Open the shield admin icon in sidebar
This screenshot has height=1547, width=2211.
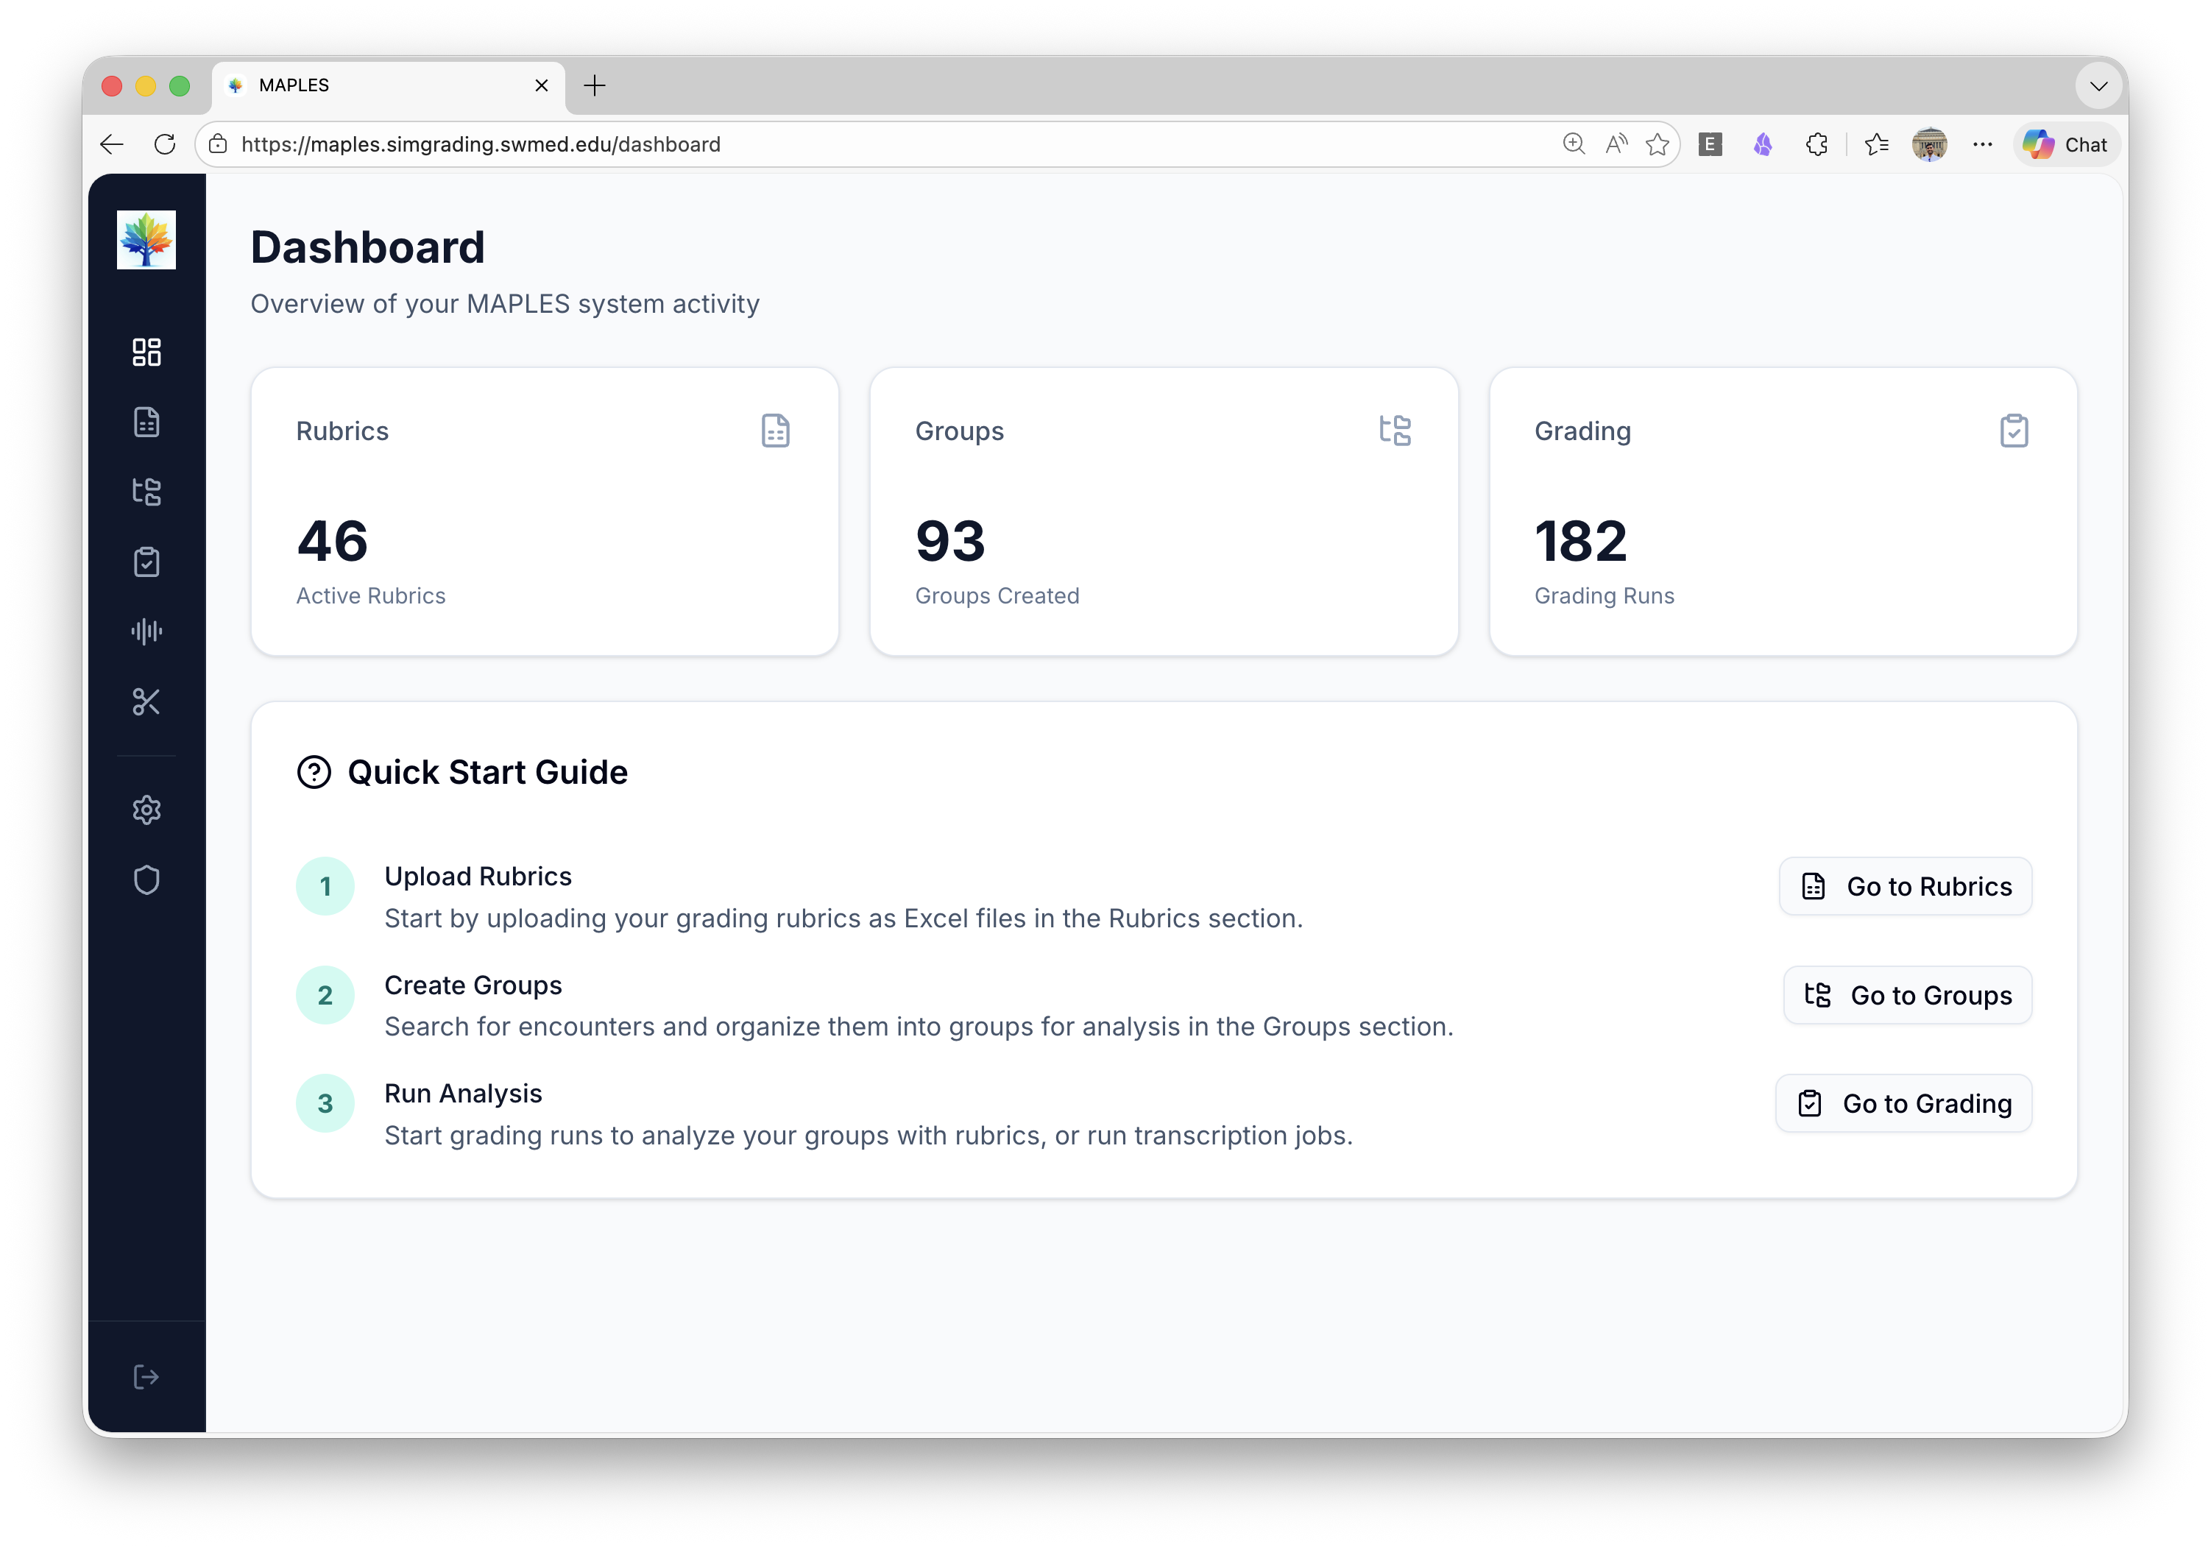pyautogui.click(x=146, y=880)
